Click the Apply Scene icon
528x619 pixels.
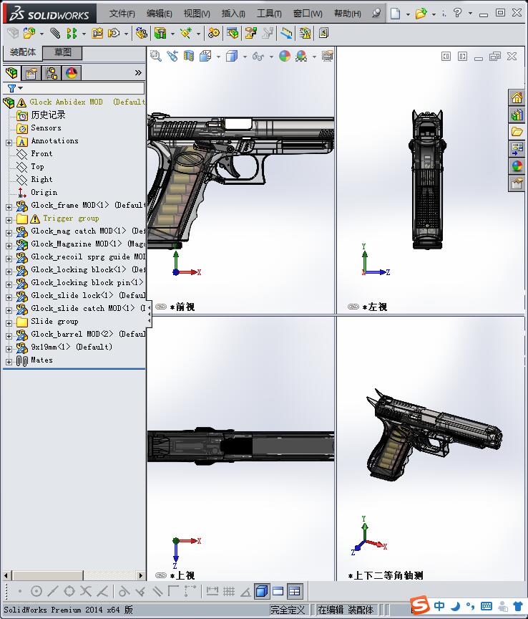coord(301,56)
